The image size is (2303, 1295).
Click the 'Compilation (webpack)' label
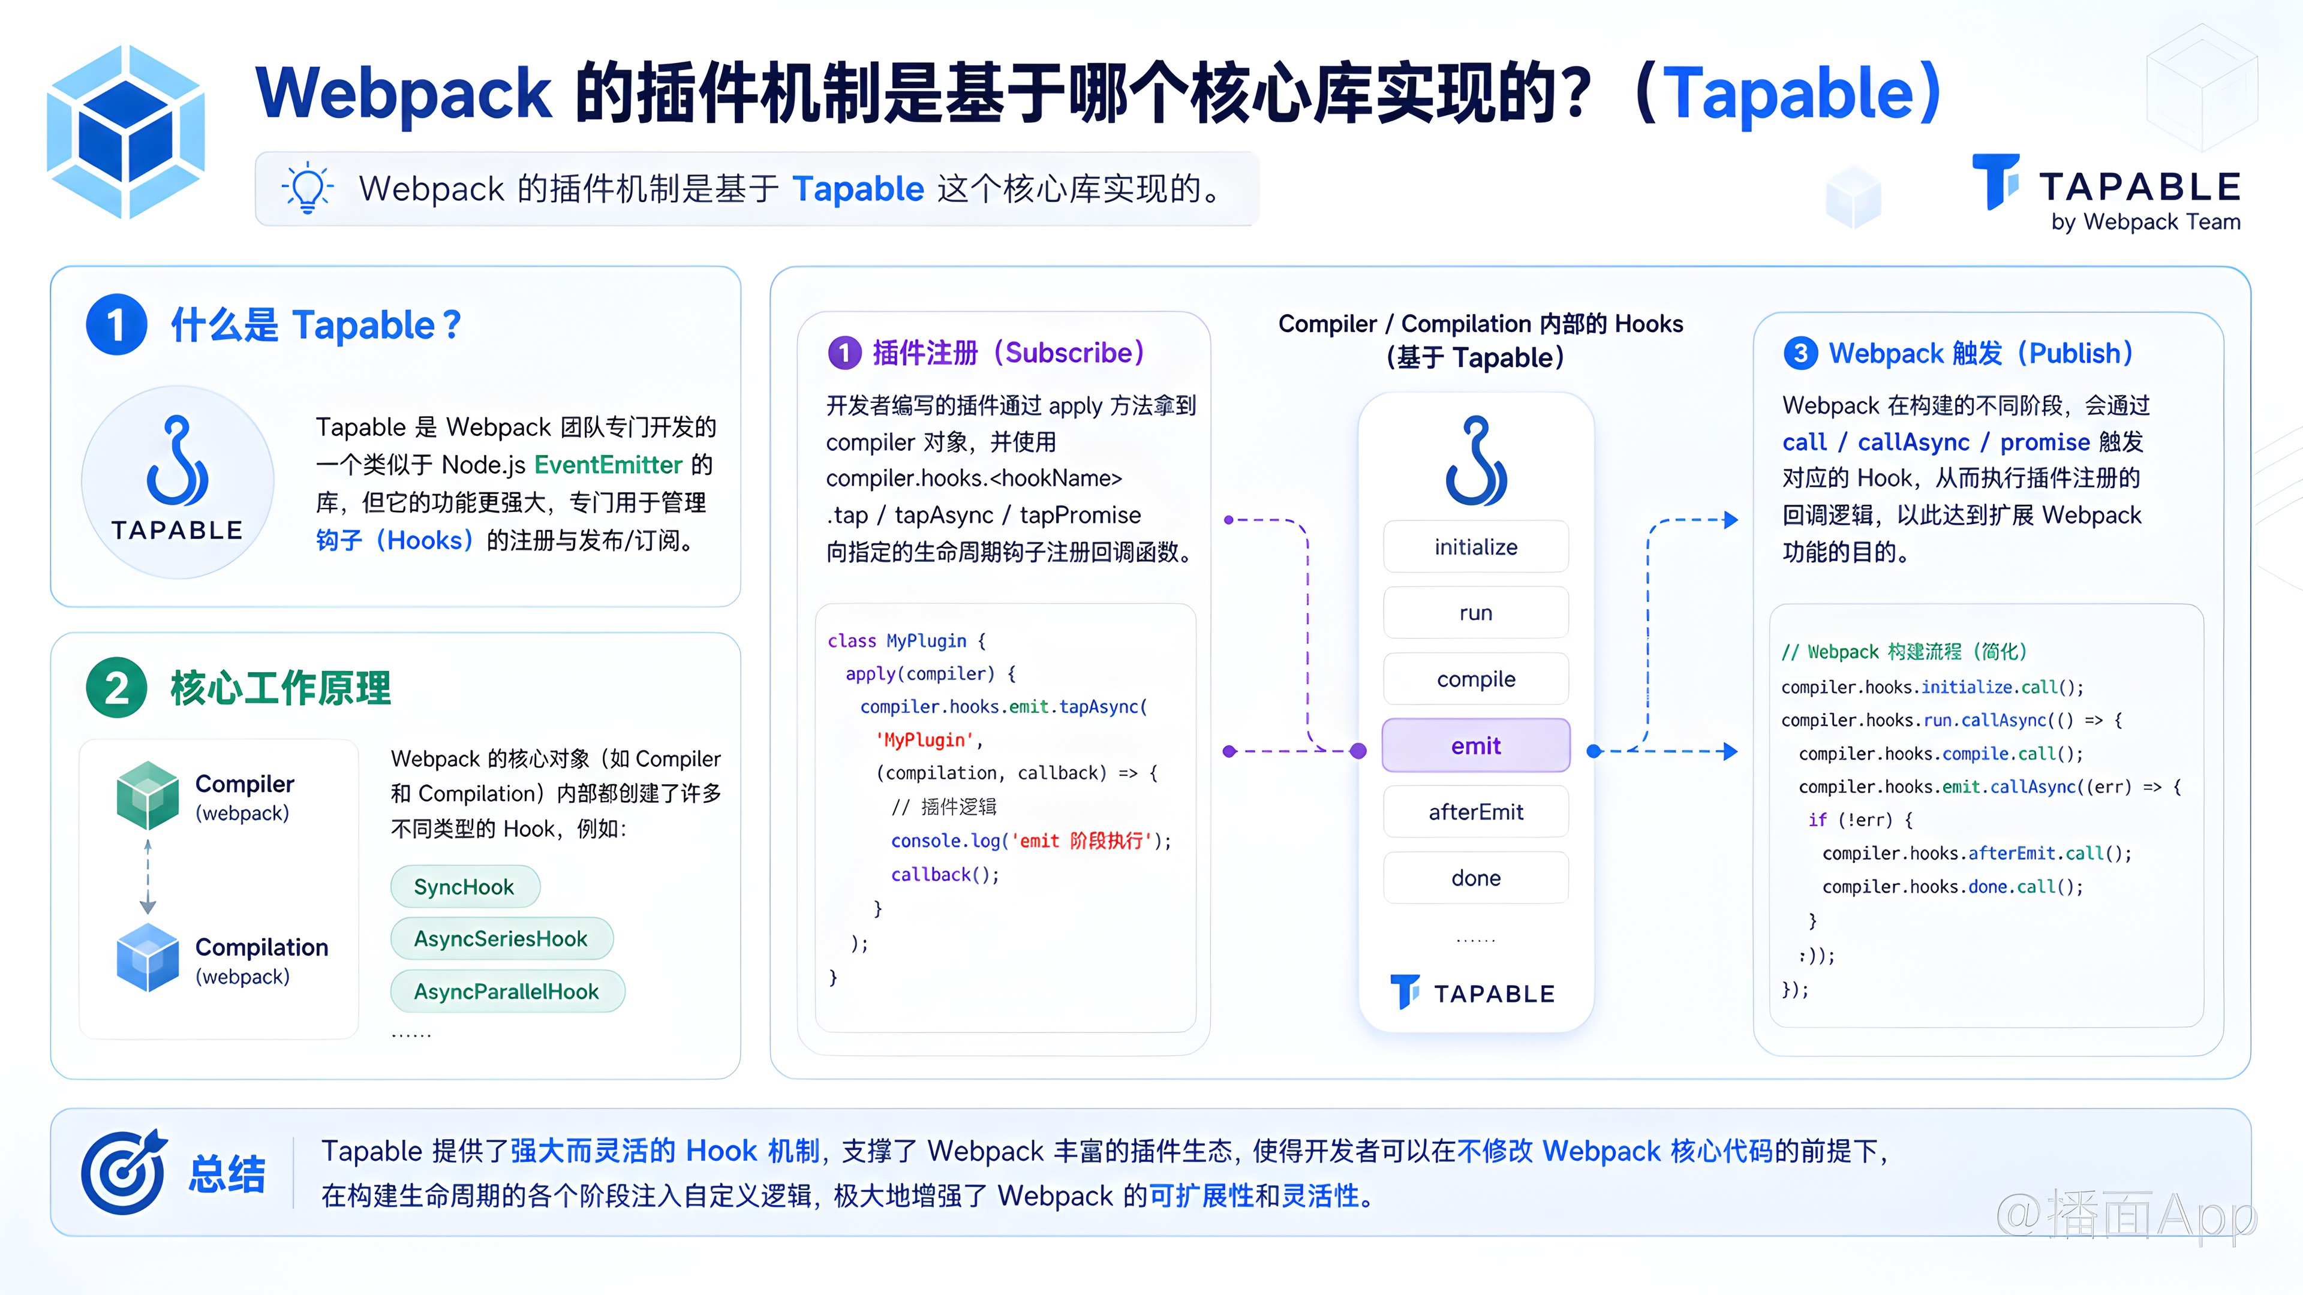[262, 960]
